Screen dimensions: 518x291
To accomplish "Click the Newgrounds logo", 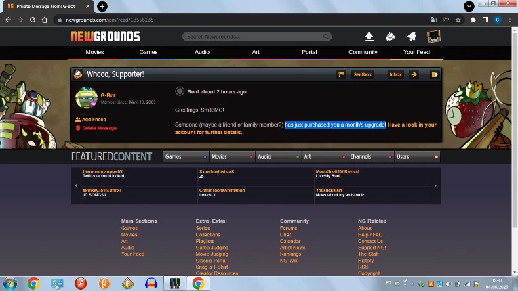I will coord(105,37).
